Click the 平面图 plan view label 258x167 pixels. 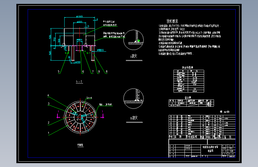click(x=80, y=145)
